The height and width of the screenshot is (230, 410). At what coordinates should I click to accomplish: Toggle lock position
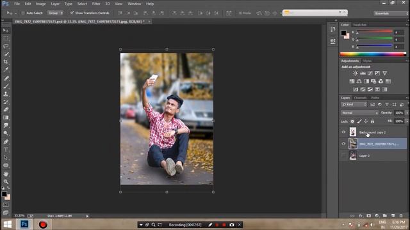click(366, 121)
